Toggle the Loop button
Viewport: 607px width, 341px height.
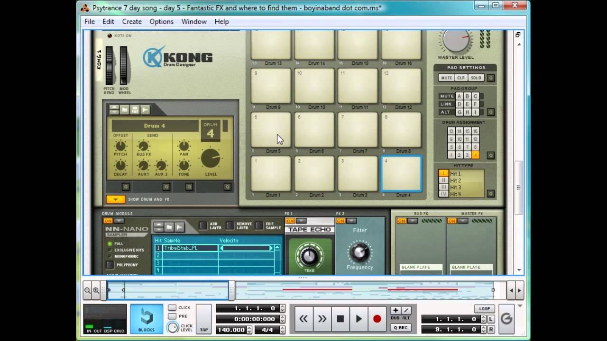tap(484, 309)
